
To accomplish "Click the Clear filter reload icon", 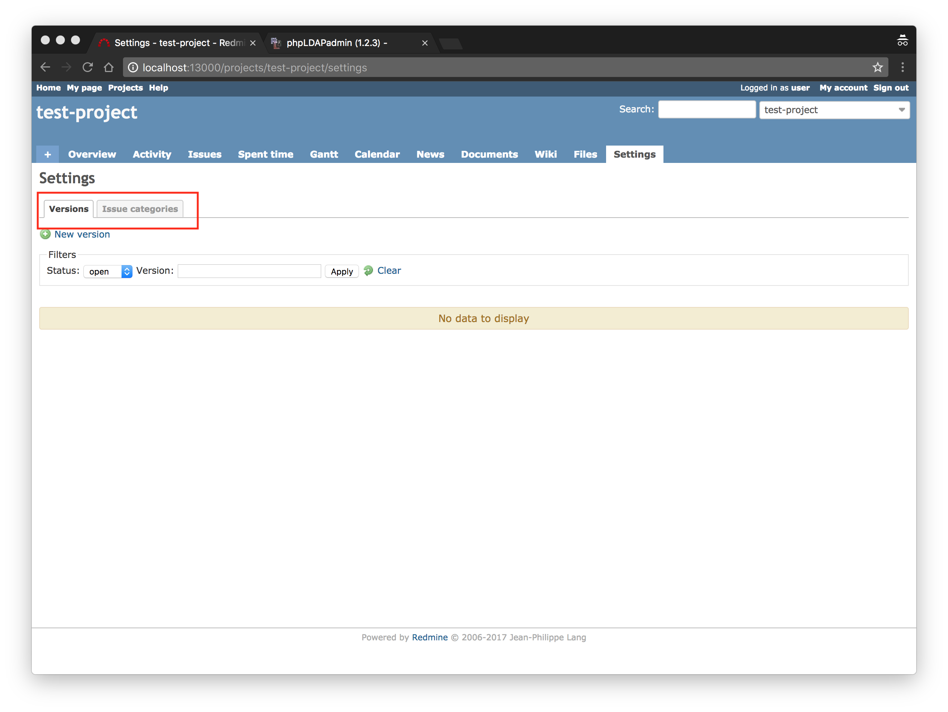I will click(x=368, y=271).
